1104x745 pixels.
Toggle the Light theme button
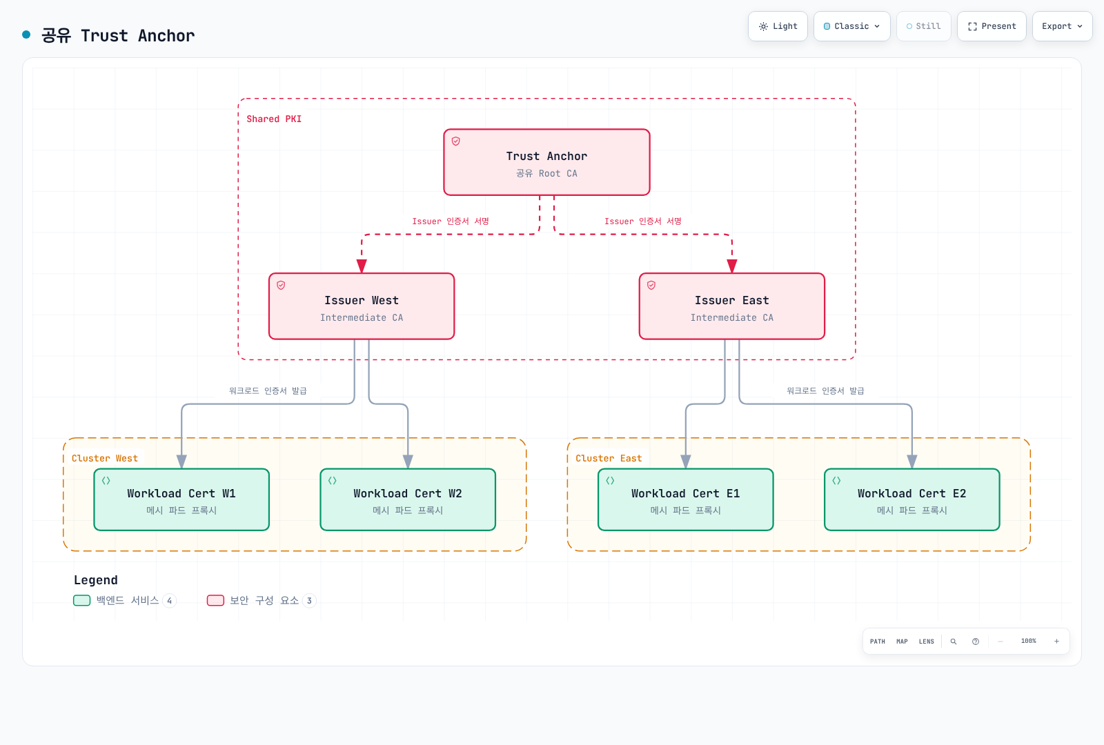(778, 26)
